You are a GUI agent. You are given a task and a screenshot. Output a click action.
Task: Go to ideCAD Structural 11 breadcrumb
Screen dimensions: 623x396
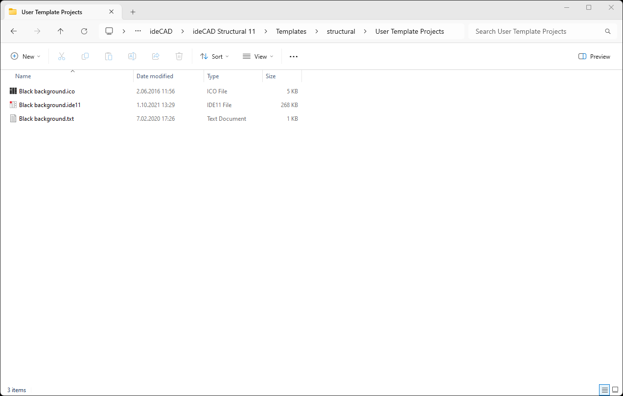[224, 31]
